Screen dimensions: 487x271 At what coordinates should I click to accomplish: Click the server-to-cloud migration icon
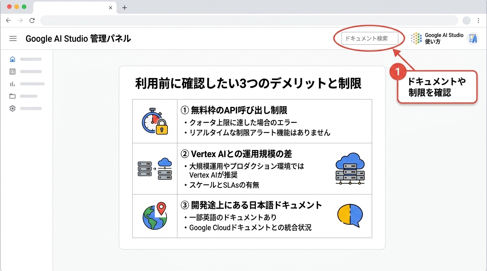click(x=155, y=168)
